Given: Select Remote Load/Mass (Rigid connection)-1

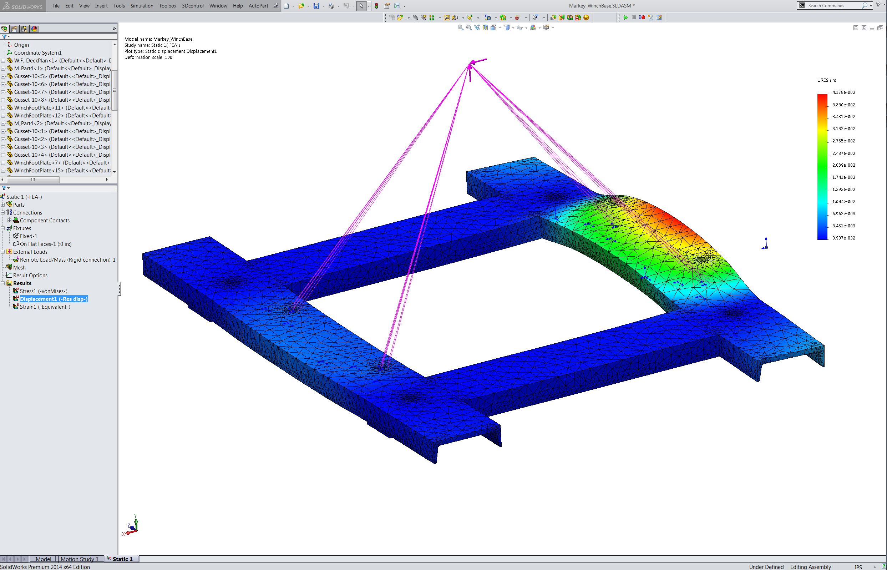Looking at the screenshot, I should (67, 260).
